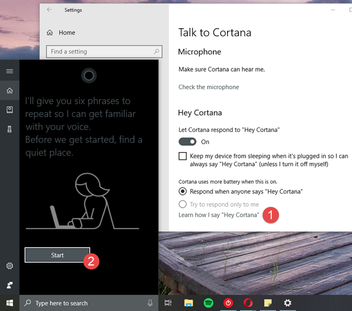Open File Explorer from the taskbar

point(188,303)
